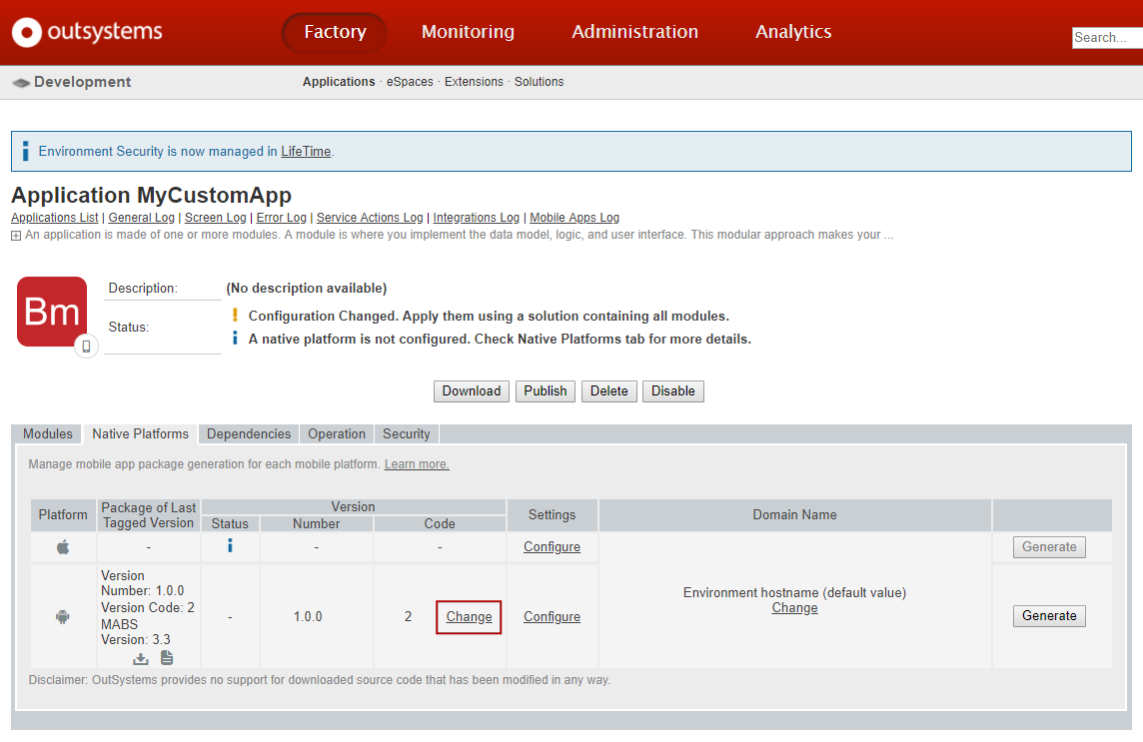The width and height of the screenshot is (1143, 742).
Task: Click the red Bm application icon
Action: [51, 311]
